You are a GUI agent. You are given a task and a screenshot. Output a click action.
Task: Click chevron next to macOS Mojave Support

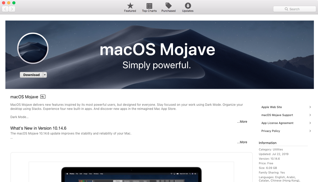point(310,115)
